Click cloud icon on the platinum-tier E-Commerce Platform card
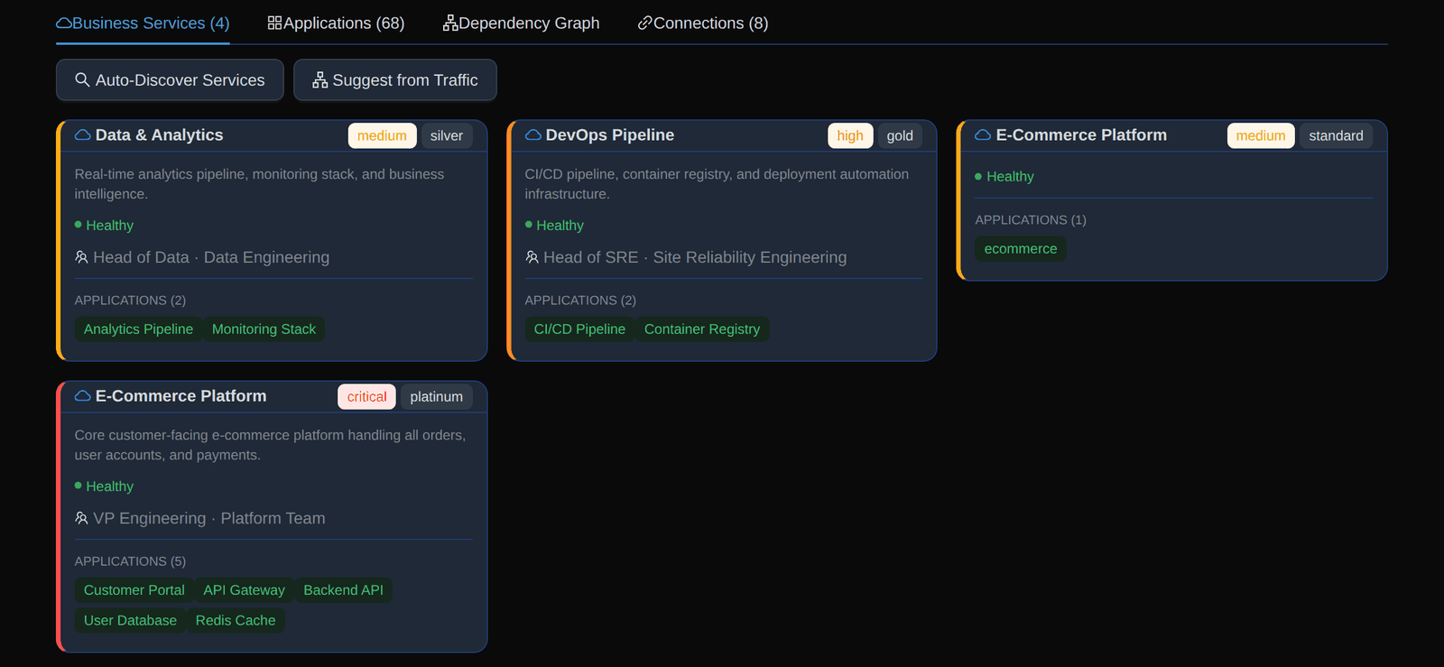This screenshot has width=1444, height=667. click(82, 396)
